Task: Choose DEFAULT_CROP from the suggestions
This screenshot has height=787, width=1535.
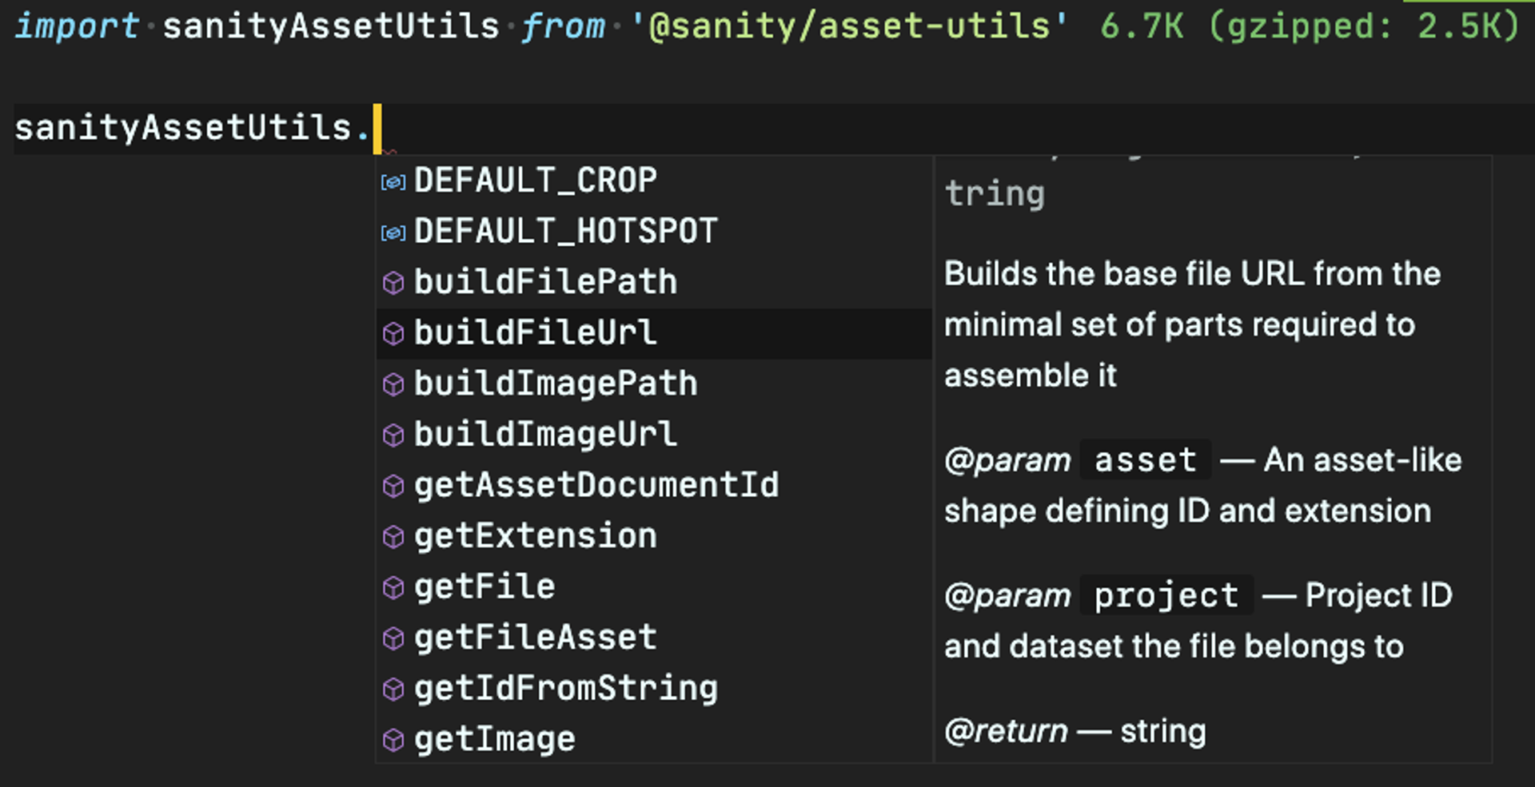Action: tap(536, 181)
